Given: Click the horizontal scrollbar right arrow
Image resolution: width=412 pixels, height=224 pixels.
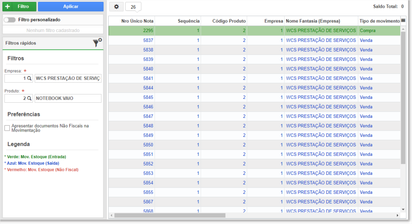Looking at the screenshot, I should click(x=397, y=215).
